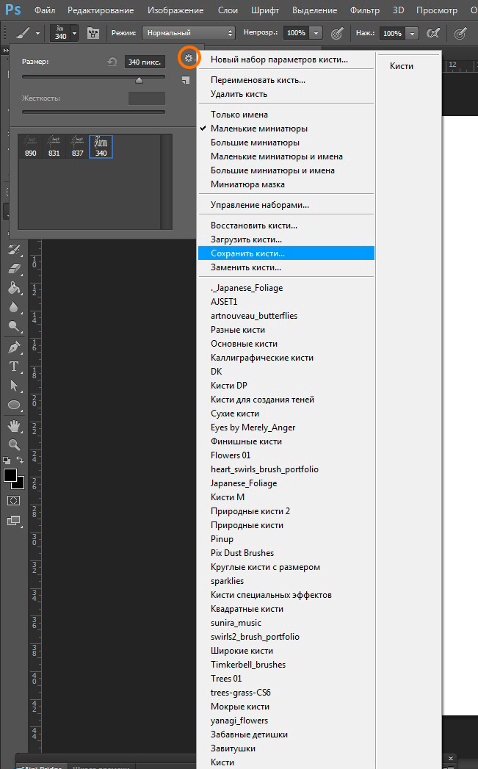Click the Непрозр. 100% value field
This screenshot has width=478, height=769.
(x=296, y=33)
